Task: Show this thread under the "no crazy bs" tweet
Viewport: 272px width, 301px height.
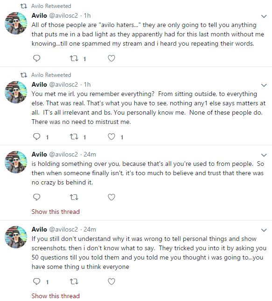Action: click(56, 212)
